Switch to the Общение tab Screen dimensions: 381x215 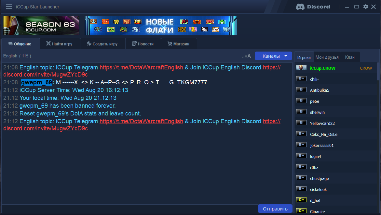pyautogui.click(x=20, y=44)
